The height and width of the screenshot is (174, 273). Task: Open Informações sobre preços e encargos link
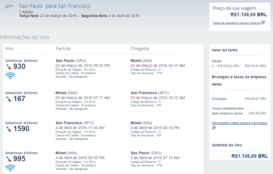(239, 123)
